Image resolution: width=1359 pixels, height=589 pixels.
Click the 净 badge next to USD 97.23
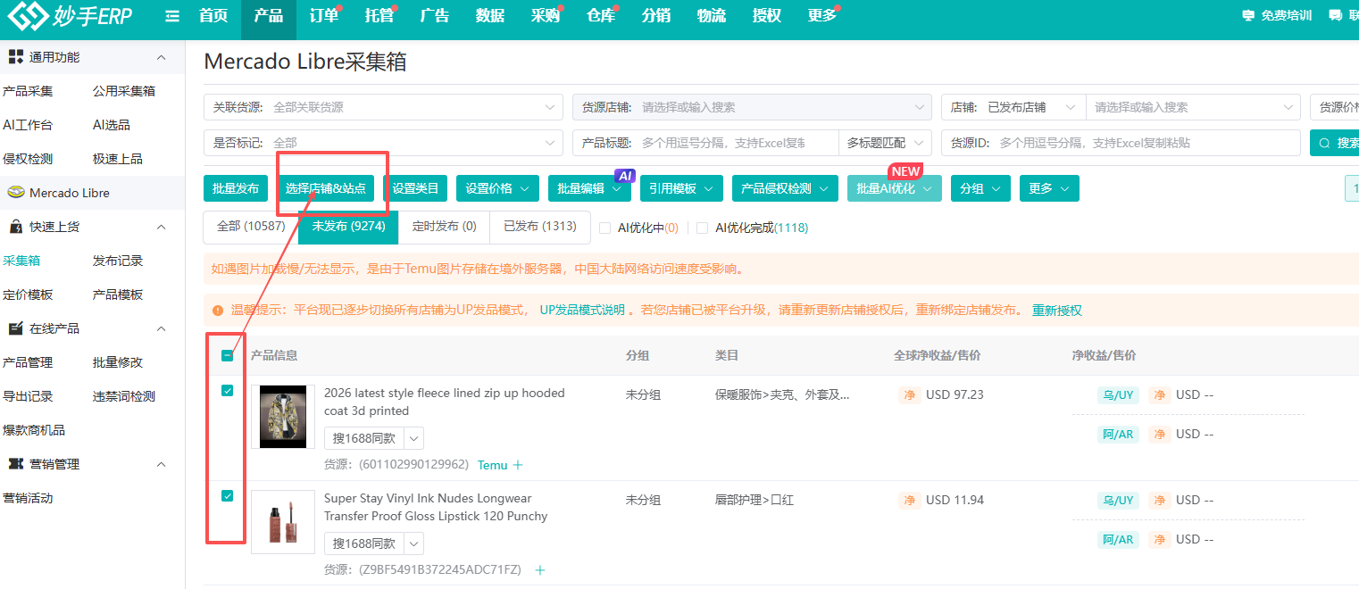coord(909,394)
